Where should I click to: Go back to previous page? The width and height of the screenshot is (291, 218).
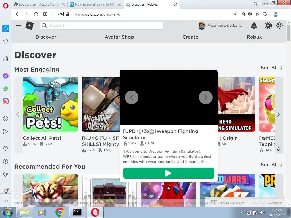tap(17, 14)
